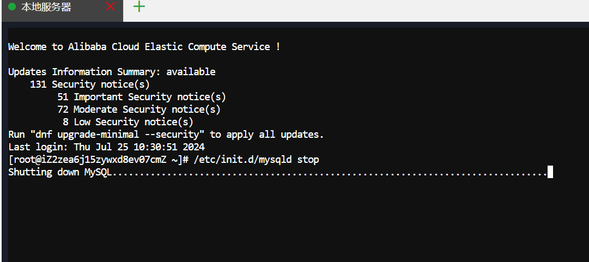The width and height of the screenshot is (589, 262).
Task: Add a new terminal tab with green plus
Action: (x=139, y=7)
